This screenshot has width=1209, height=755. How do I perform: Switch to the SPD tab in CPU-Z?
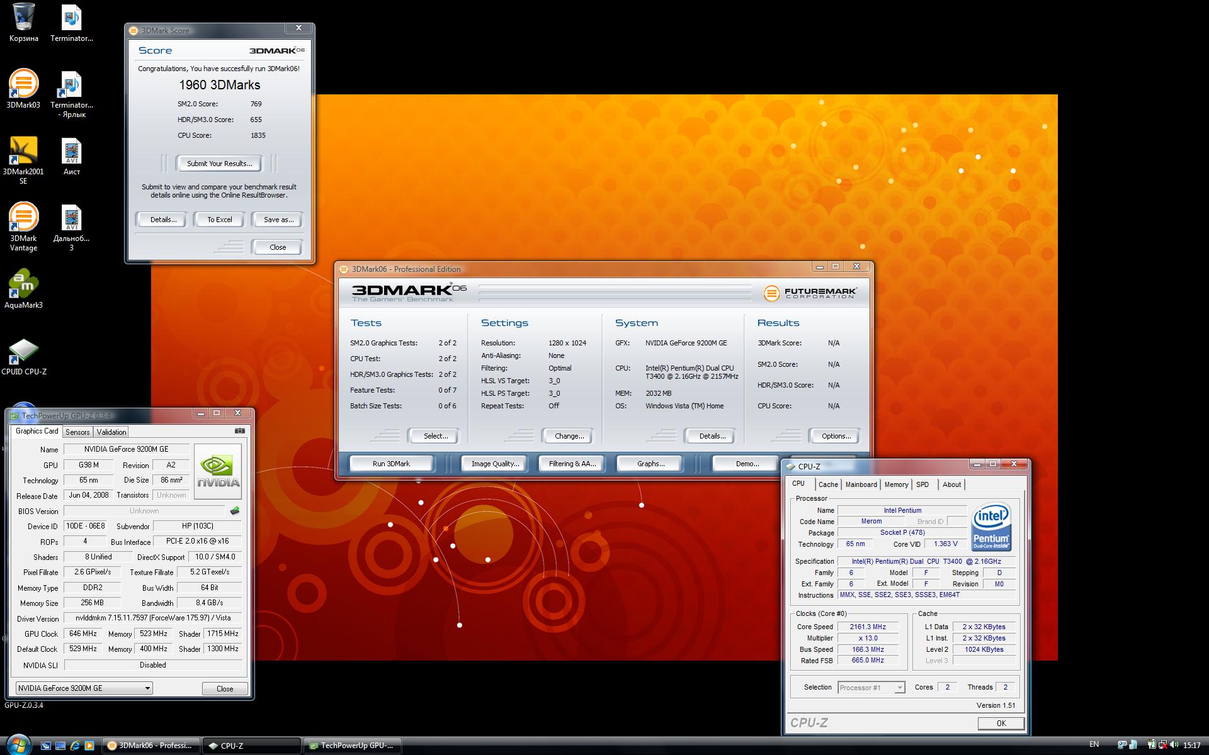coord(922,484)
